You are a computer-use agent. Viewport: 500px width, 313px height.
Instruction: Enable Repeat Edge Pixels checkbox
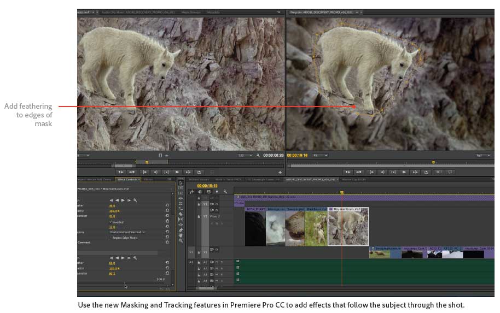tap(111, 238)
